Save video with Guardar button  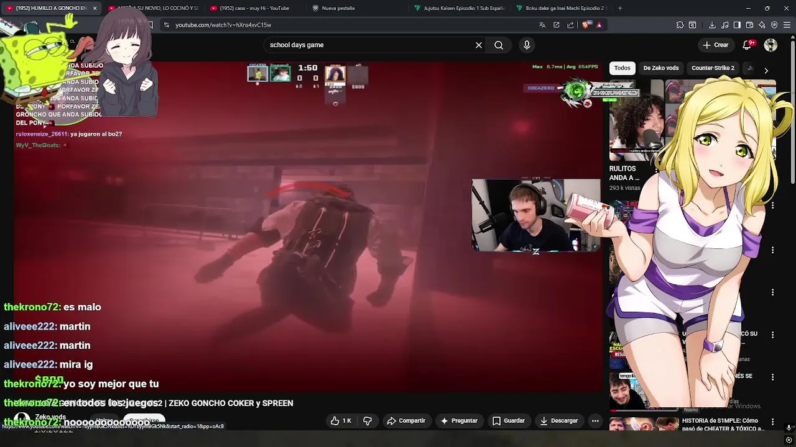[x=509, y=420]
